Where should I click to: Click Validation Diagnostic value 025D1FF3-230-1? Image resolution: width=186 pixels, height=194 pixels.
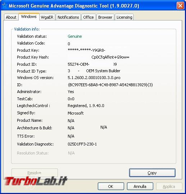82,144
